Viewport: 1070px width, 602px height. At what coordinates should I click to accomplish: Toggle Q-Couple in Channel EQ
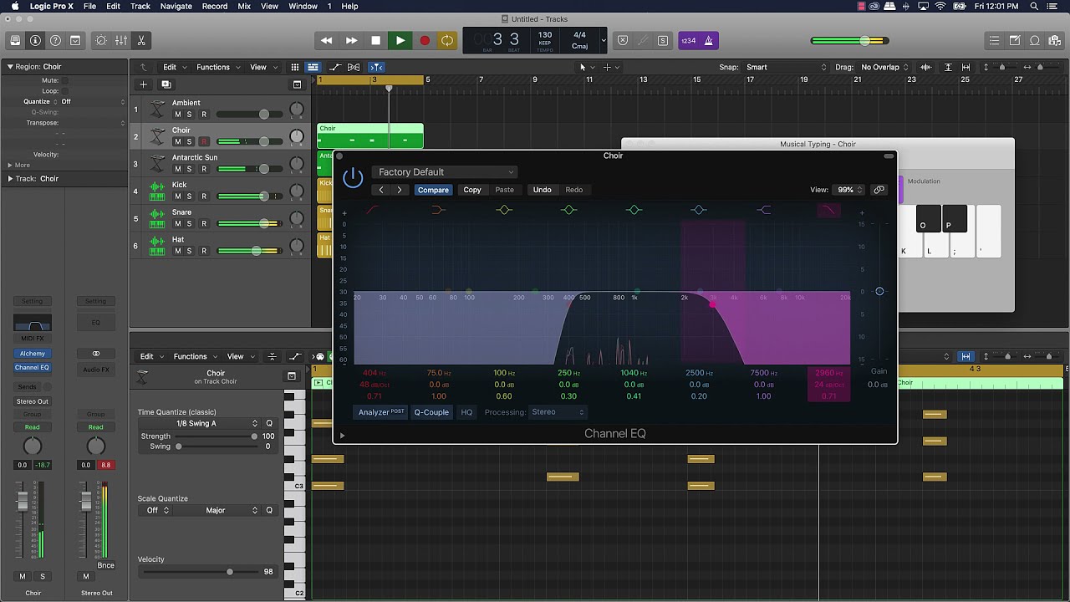(431, 412)
